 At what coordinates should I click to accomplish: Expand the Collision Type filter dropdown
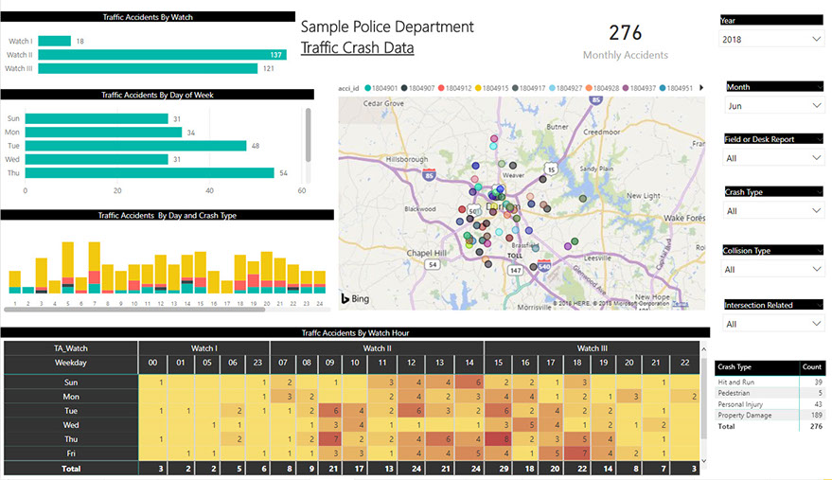click(x=771, y=269)
